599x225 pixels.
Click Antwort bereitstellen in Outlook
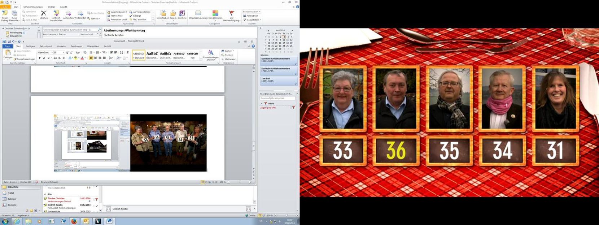(56, 16)
